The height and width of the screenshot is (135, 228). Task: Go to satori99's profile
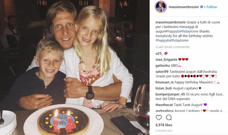point(162,72)
